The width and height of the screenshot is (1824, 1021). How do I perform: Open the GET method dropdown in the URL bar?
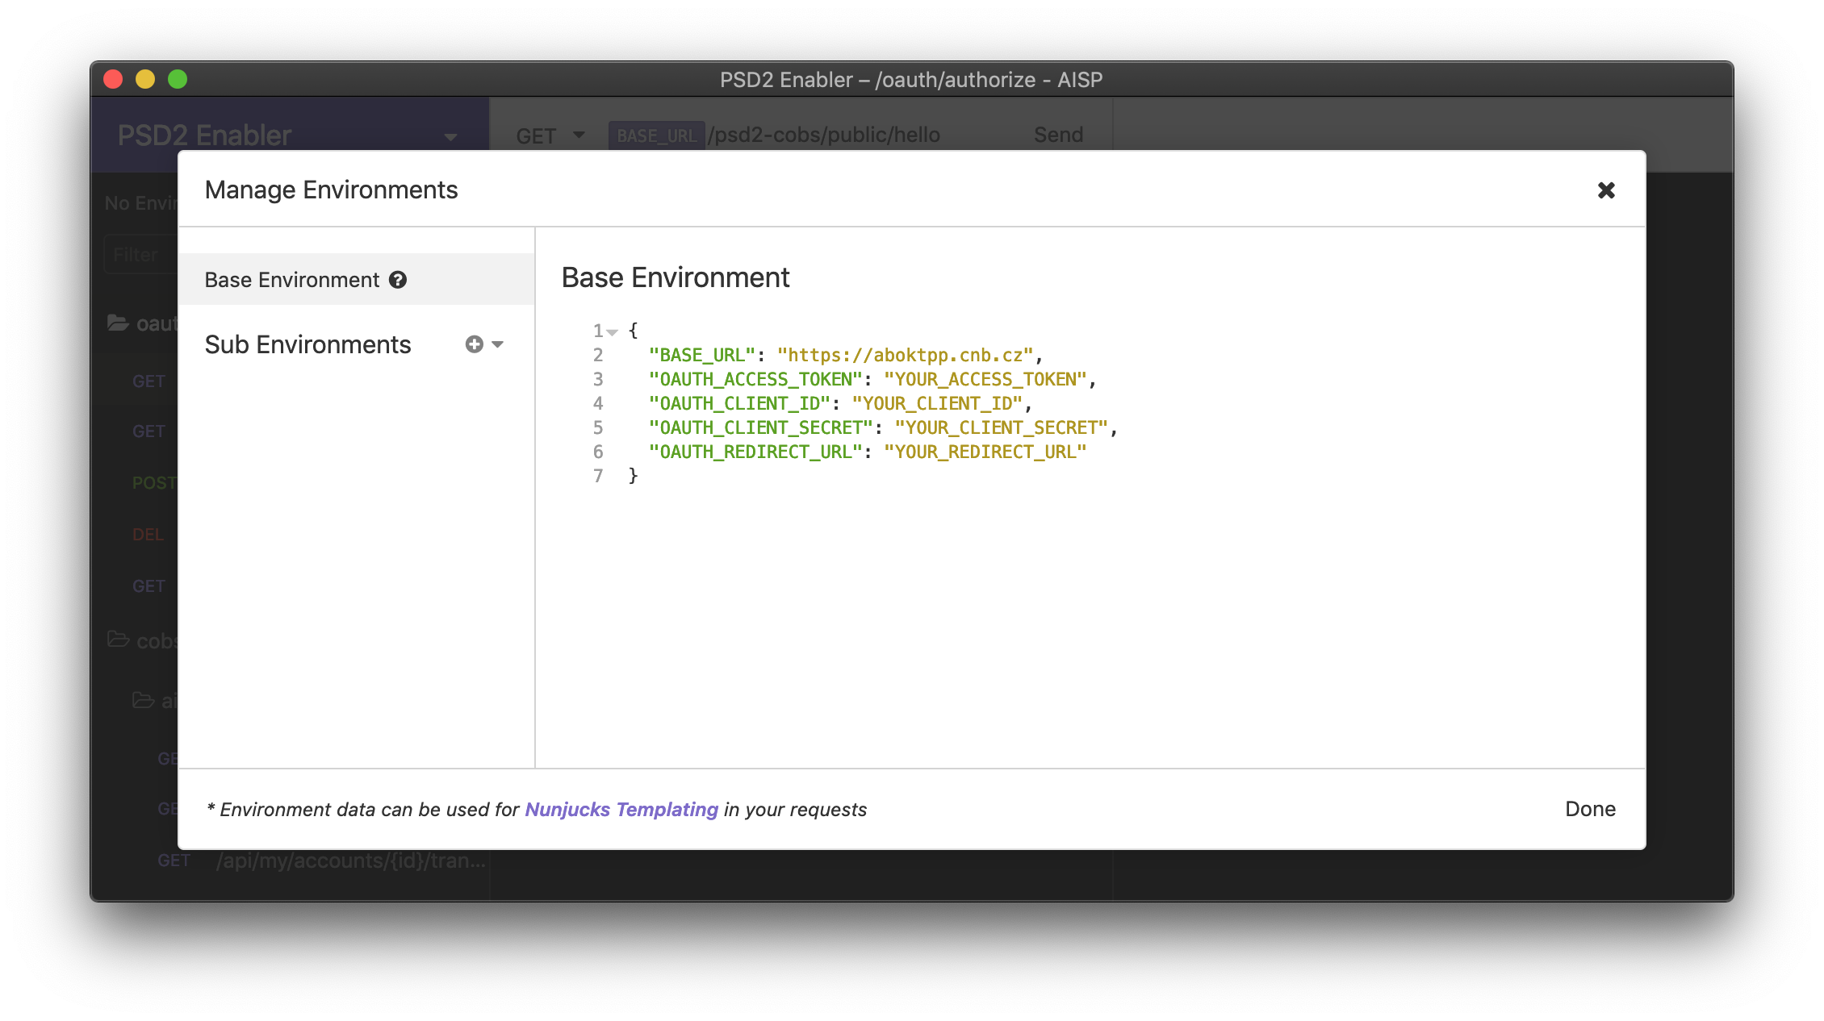(550, 135)
